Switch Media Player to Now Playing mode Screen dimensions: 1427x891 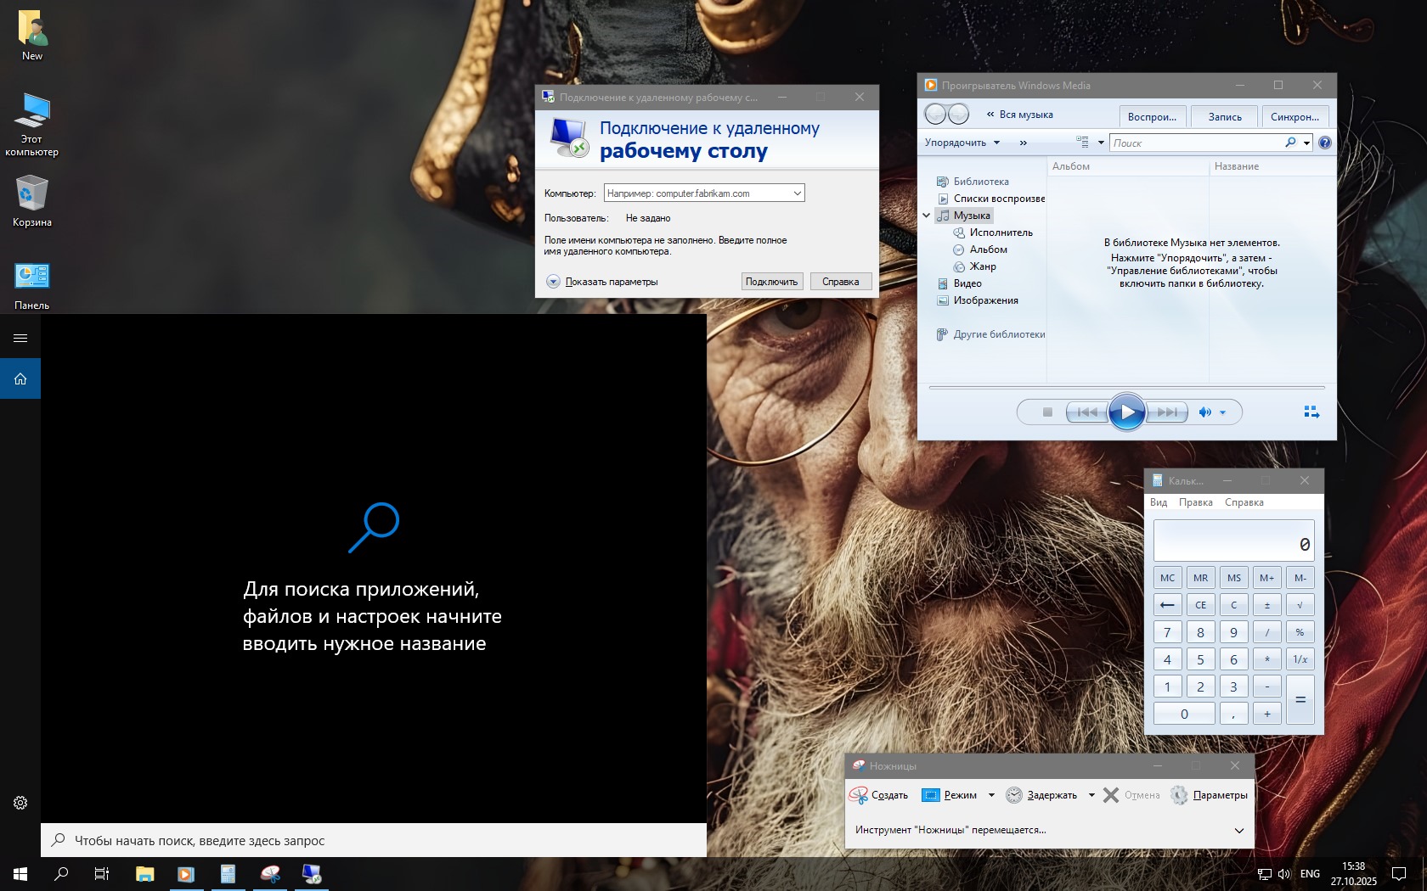[x=1311, y=412]
